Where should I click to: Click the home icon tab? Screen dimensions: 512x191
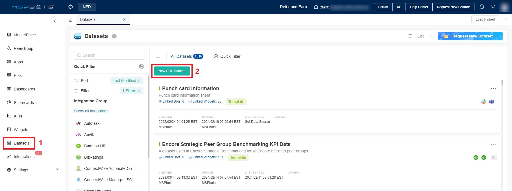[x=71, y=20]
